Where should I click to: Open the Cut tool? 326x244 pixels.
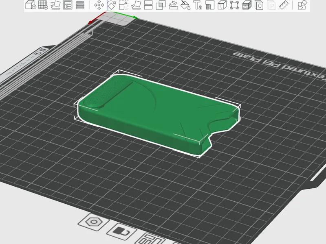pos(148,5)
